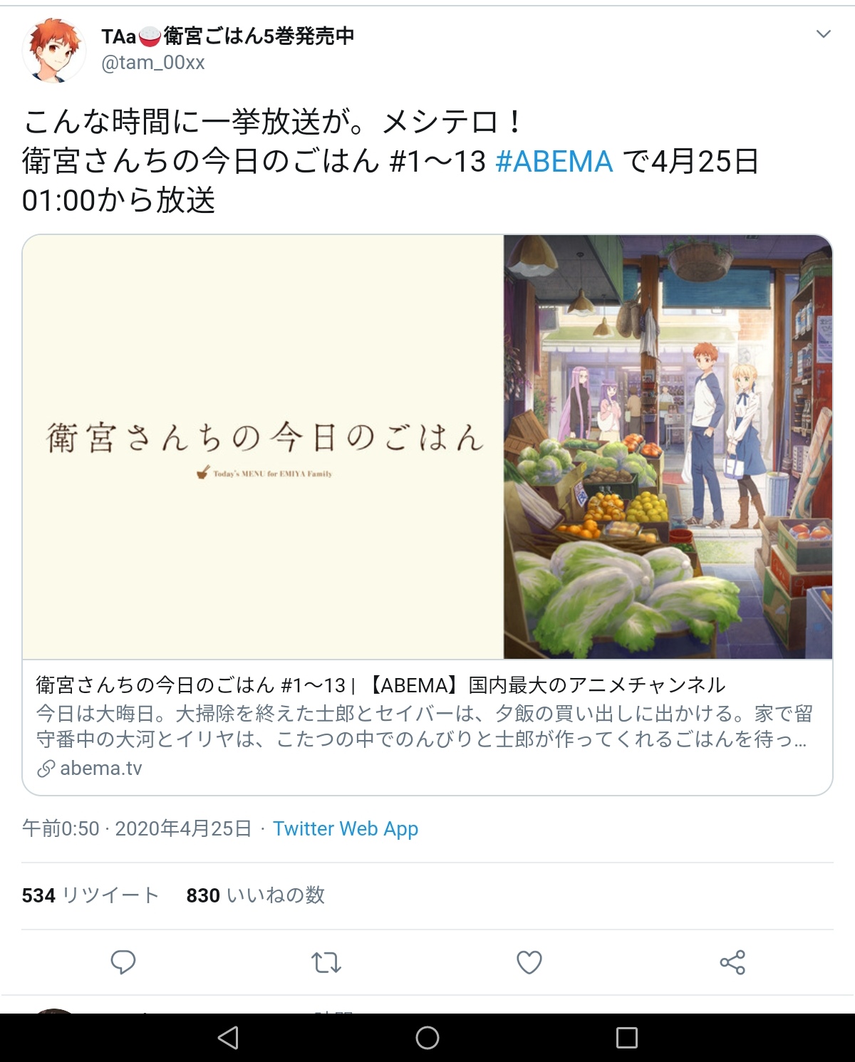Tap the reply speech bubble icon
The width and height of the screenshot is (855, 1062).
(x=123, y=962)
